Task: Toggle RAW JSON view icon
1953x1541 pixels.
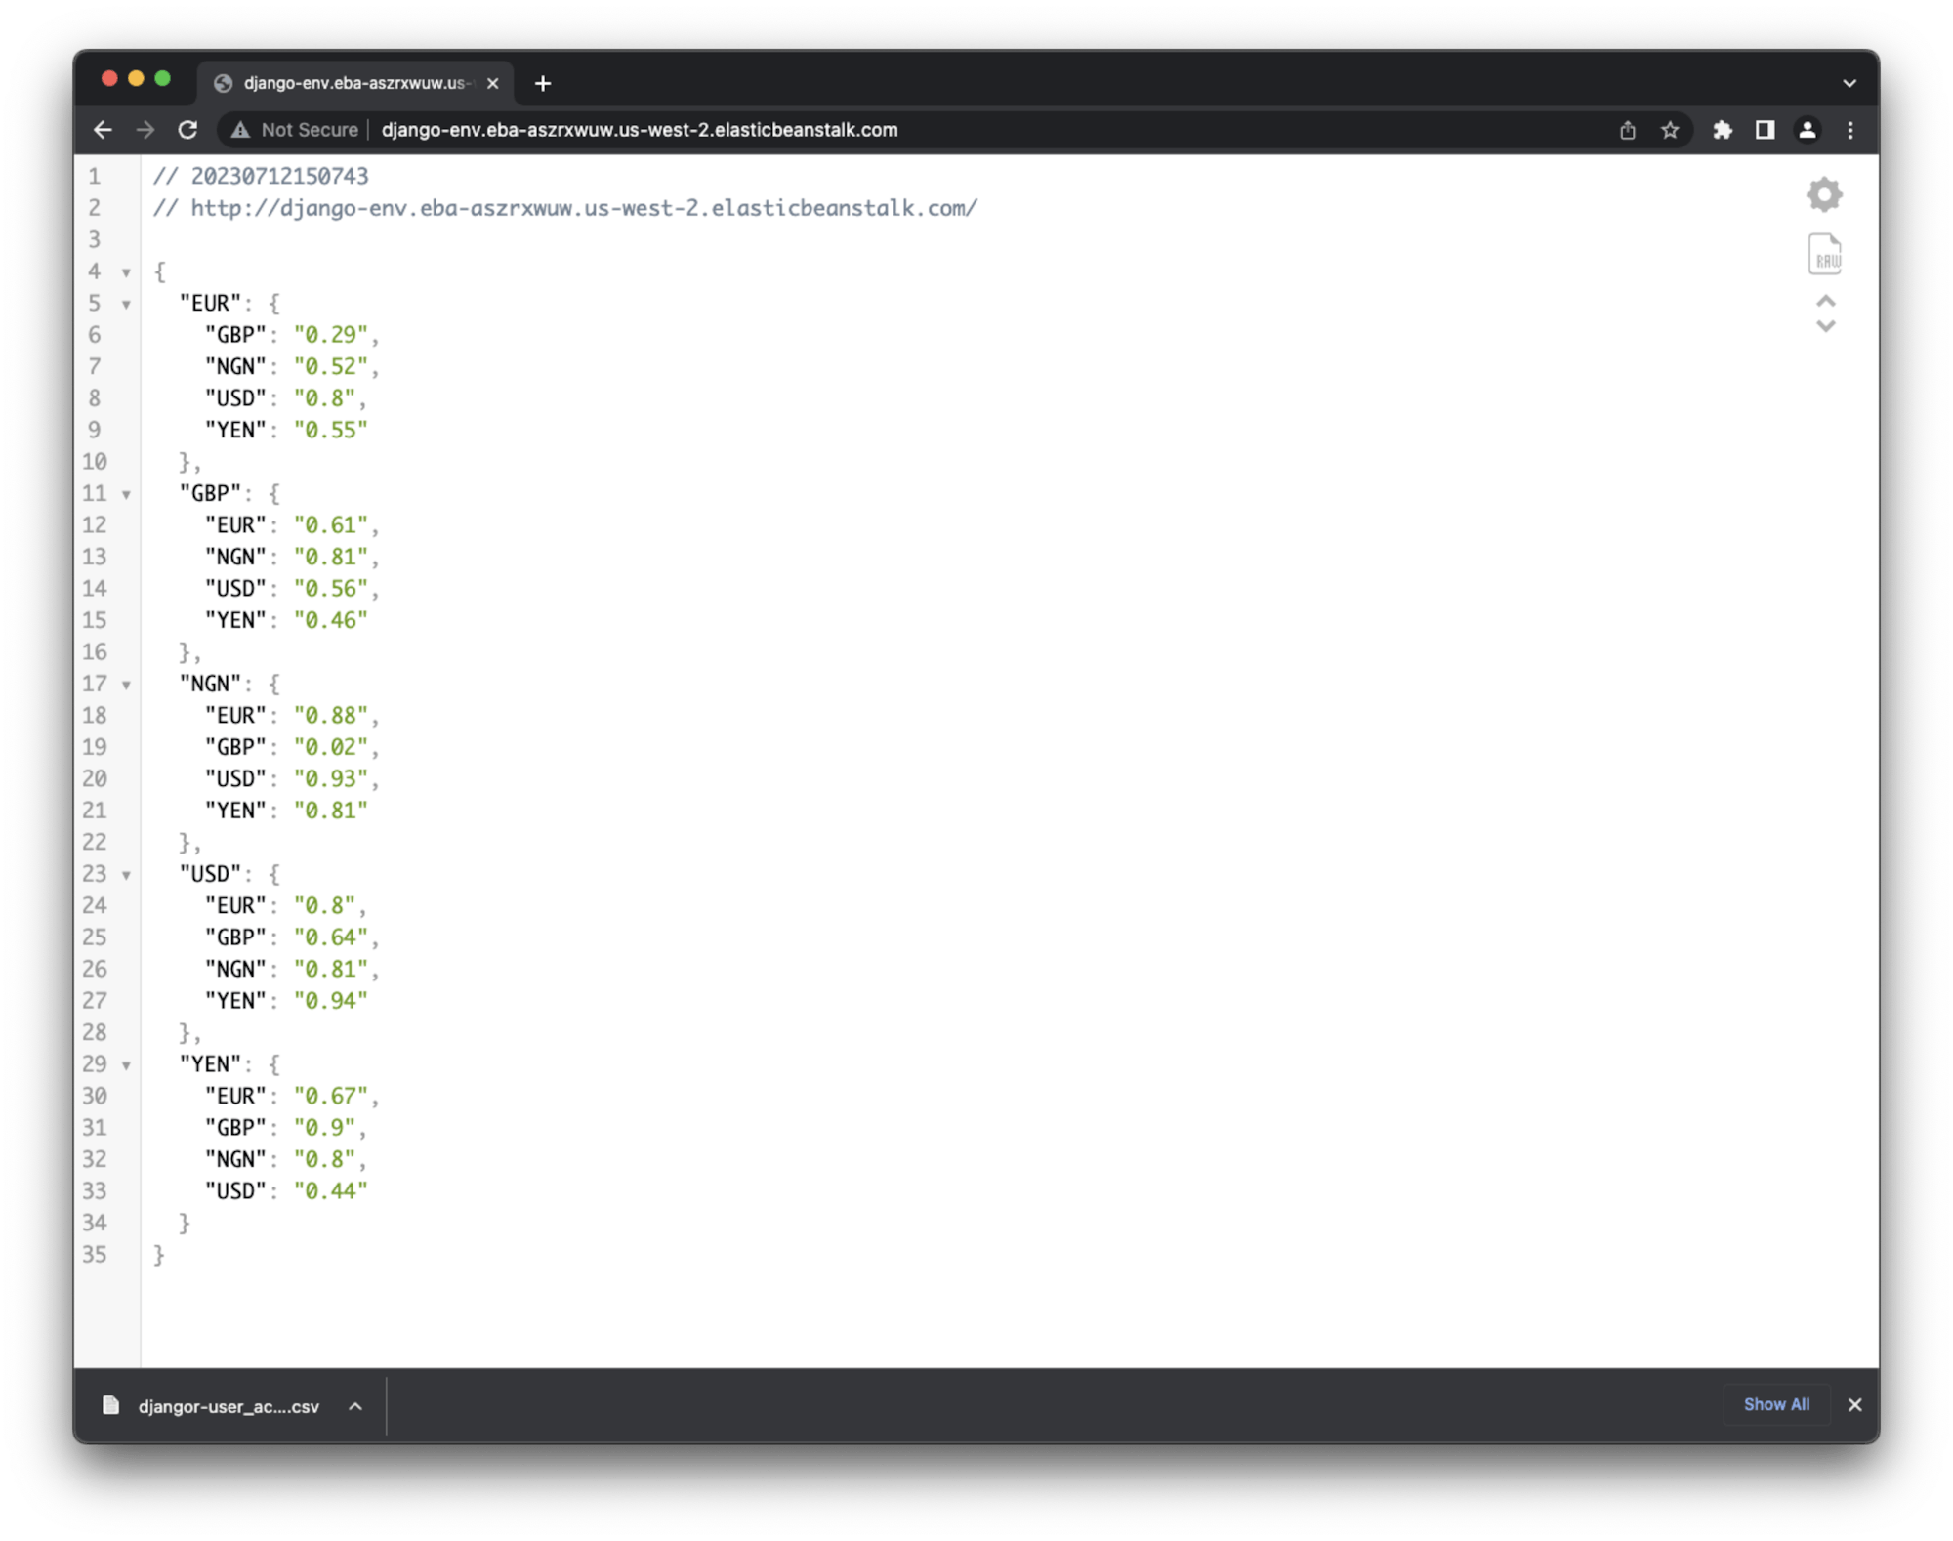Action: point(1824,255)
